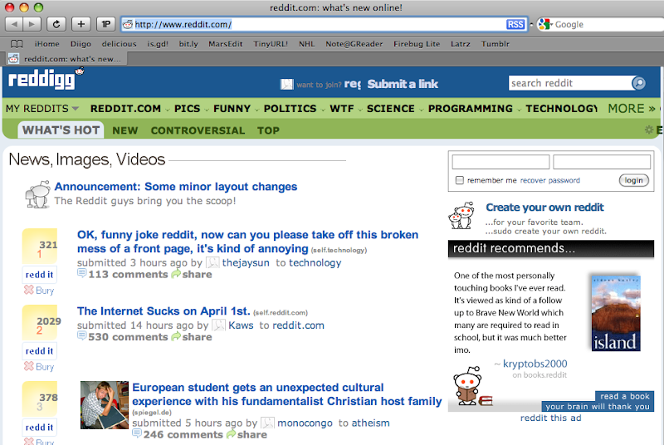
Task: Open the atheism subreddit link
Action: 370,423
